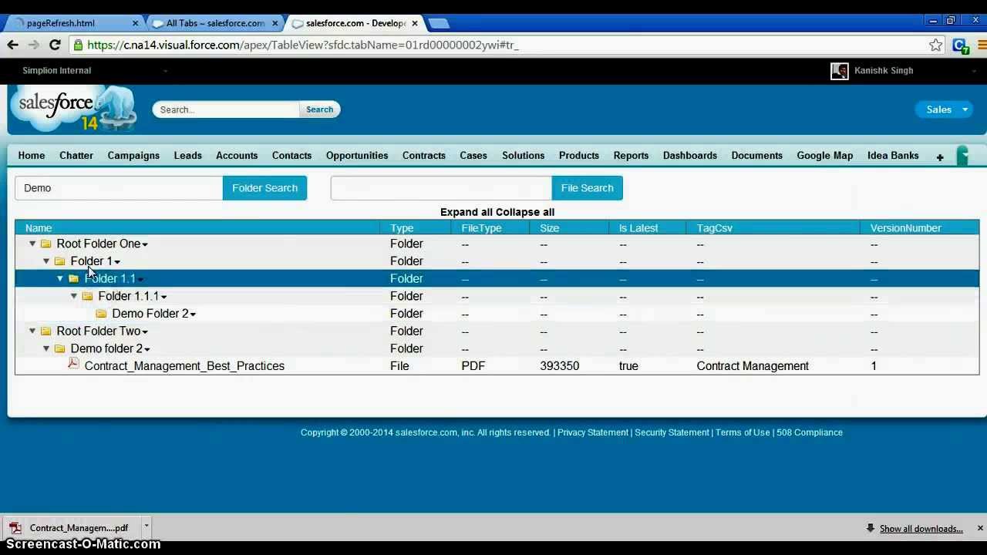987x555 pixels.
Task: Click the Contract Management tag cell
Action: tap(753, 366)
